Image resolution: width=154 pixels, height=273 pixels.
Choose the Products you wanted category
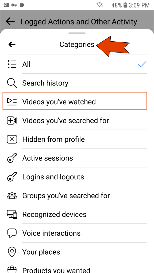coord(56,269)
